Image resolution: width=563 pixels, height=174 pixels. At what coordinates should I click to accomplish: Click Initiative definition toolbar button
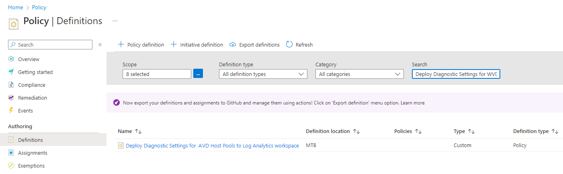[197, 45]
